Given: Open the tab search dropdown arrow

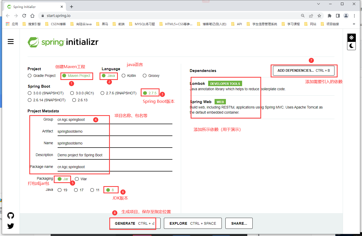Looking at the screenshot, I should coord(319,4).
